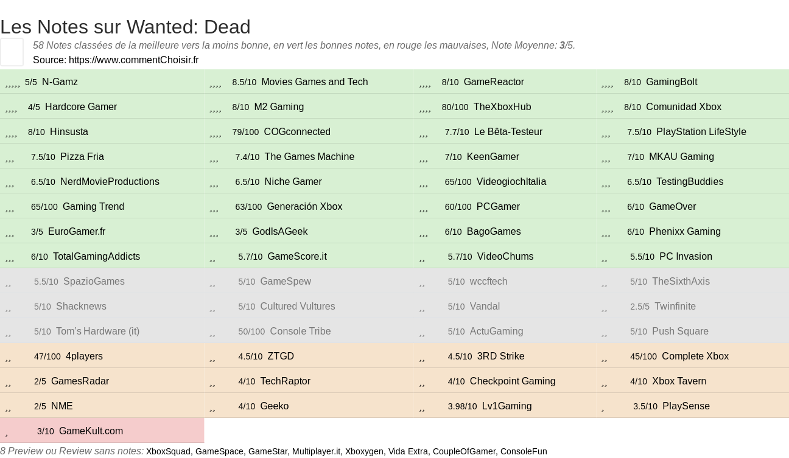Open EuroGamer.fr review

click(77, 231)
